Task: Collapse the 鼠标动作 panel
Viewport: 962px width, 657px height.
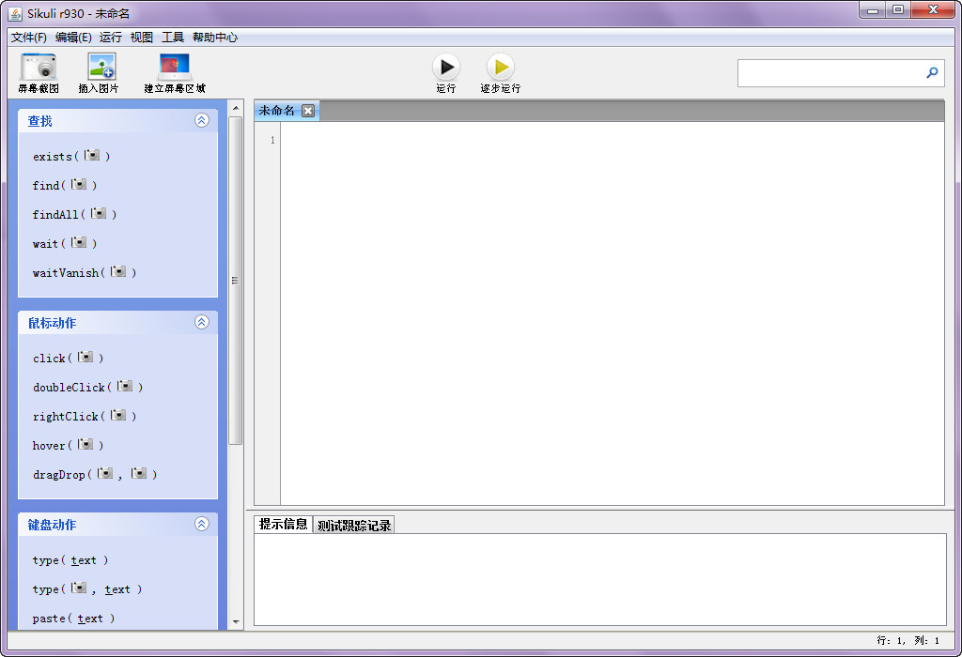Action: point(202,322)
